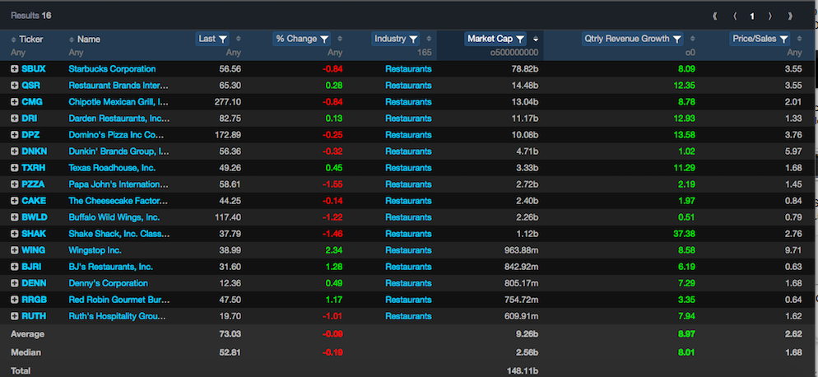
Task: Edit the Qtrly Revenue Growth filter value o0
Action: tap(690, 53)
